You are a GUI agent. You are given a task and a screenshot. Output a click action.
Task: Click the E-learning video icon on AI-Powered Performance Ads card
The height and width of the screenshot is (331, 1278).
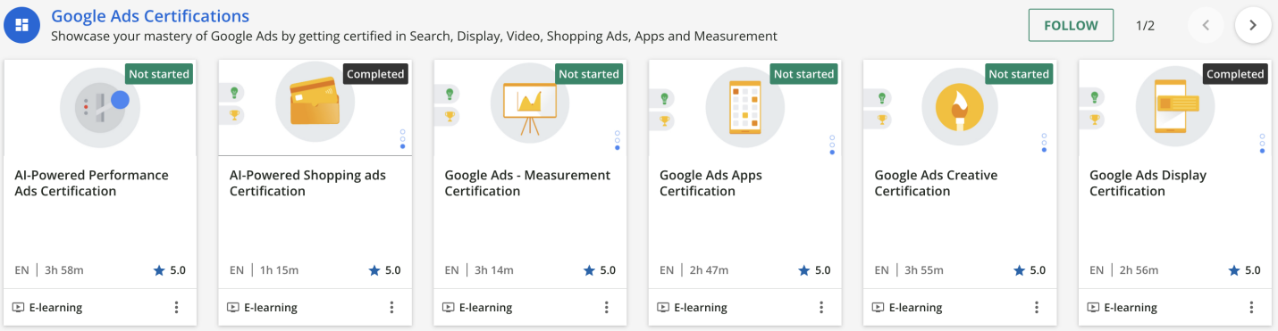pyautogui.click(x=18, y=307)
